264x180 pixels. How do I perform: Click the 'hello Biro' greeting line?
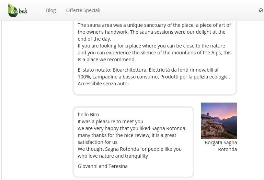88,115
